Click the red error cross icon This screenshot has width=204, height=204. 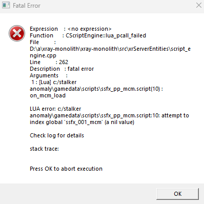coord(17,33)
